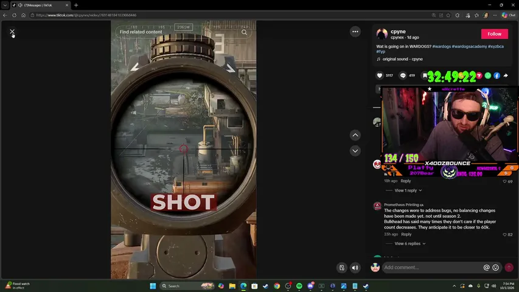This screenshot has height=292, width=519.
Task: Insert mention with @ icon
Action: 486,268
